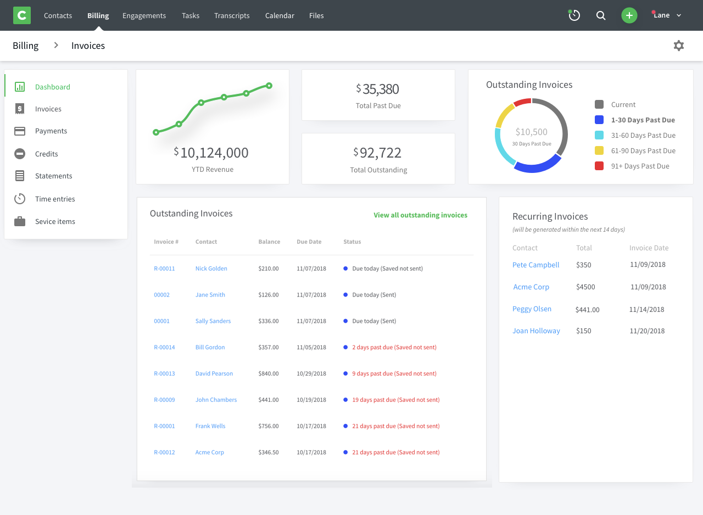The width and height of the screenshot is (703, 515).
Task: Click status '2 days past due (Saved not sent)'
Action: [x=394, y=347]
